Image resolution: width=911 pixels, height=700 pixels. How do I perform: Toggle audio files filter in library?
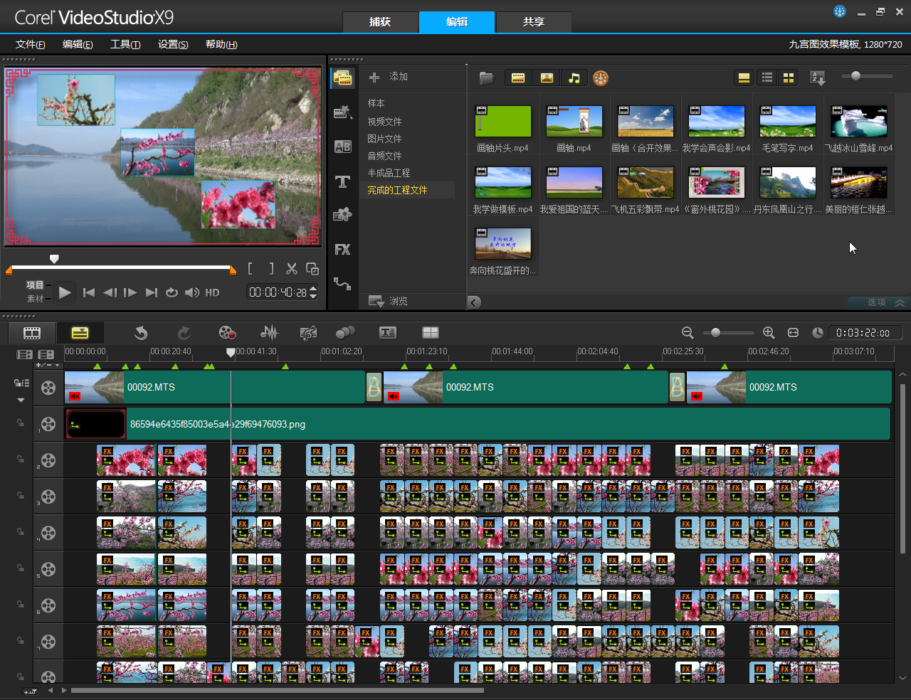click(574, 78)
